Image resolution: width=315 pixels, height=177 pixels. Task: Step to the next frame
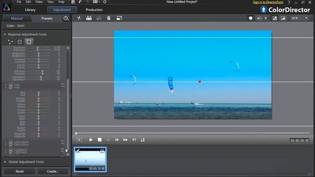pyautogui.click(x=117, y=140)
